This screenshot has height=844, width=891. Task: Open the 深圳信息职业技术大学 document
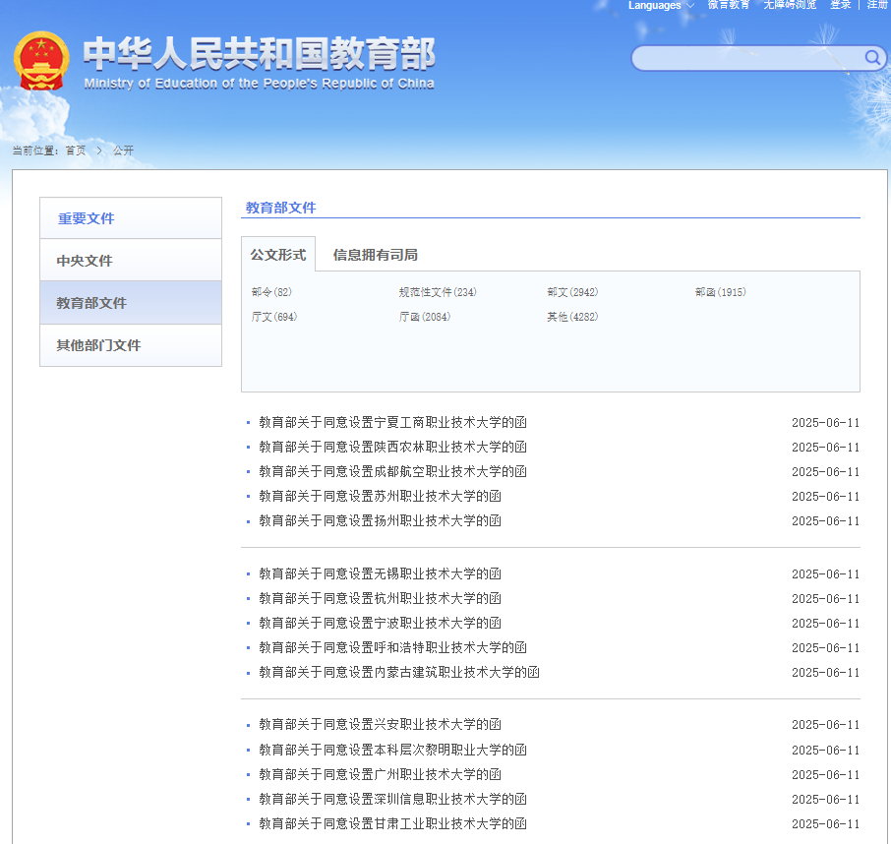pos(392,799)
